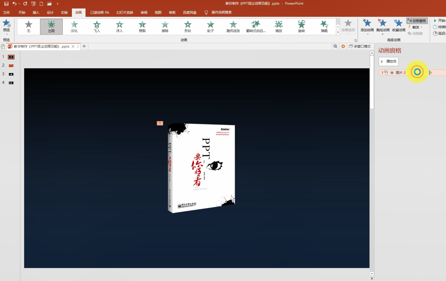Viewport: 446px width, 281px height.
Task: Switch to the 插入 ribbon tab
Action: click(x=36, y=12)
